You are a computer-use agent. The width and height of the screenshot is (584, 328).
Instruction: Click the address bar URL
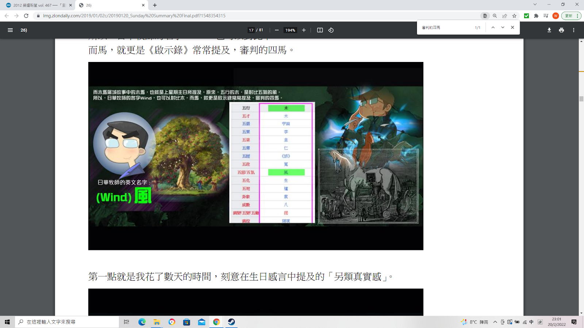(x=134, y=16)
